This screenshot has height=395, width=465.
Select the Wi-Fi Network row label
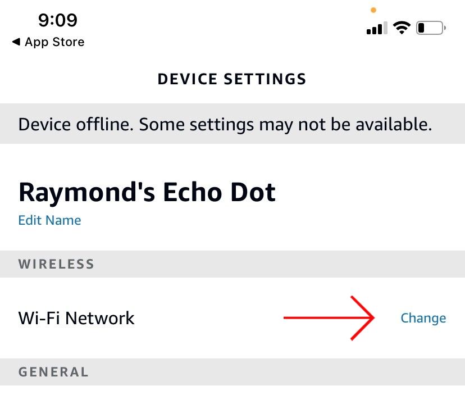tap(76, 318)
